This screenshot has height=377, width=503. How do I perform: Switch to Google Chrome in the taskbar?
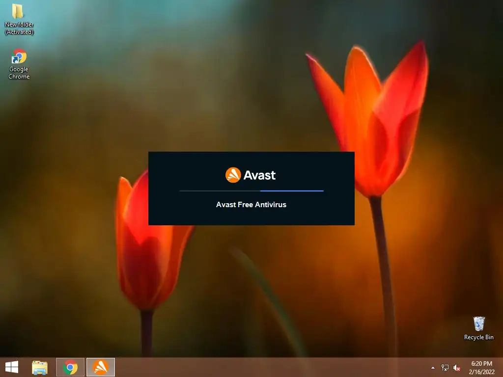pos(70,367)
